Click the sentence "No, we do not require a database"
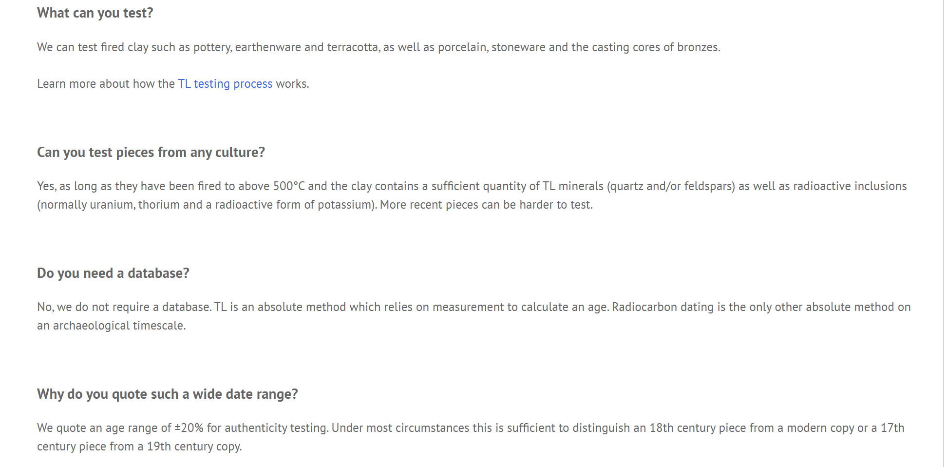 pyautogui.click(x=124, y=307)
